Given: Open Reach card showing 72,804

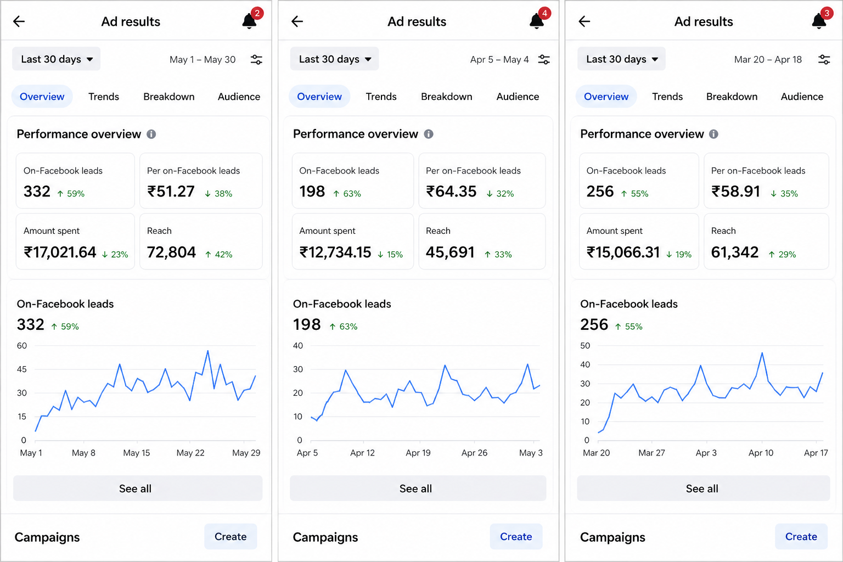Looking at the screenshot, I should [x=201, y=241].
